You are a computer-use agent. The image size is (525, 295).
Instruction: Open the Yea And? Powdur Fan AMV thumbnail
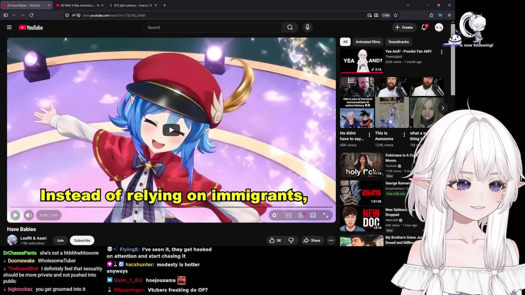click(x=361, y=61)
